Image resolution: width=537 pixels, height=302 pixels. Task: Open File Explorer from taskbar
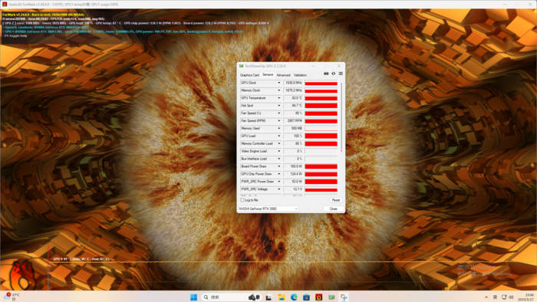(x=282, y=297)
